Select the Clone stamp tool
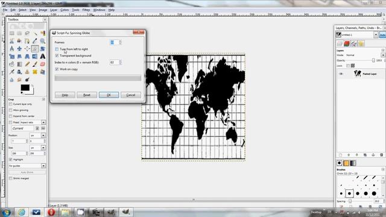The image size is (386, 217). (27, 72)
